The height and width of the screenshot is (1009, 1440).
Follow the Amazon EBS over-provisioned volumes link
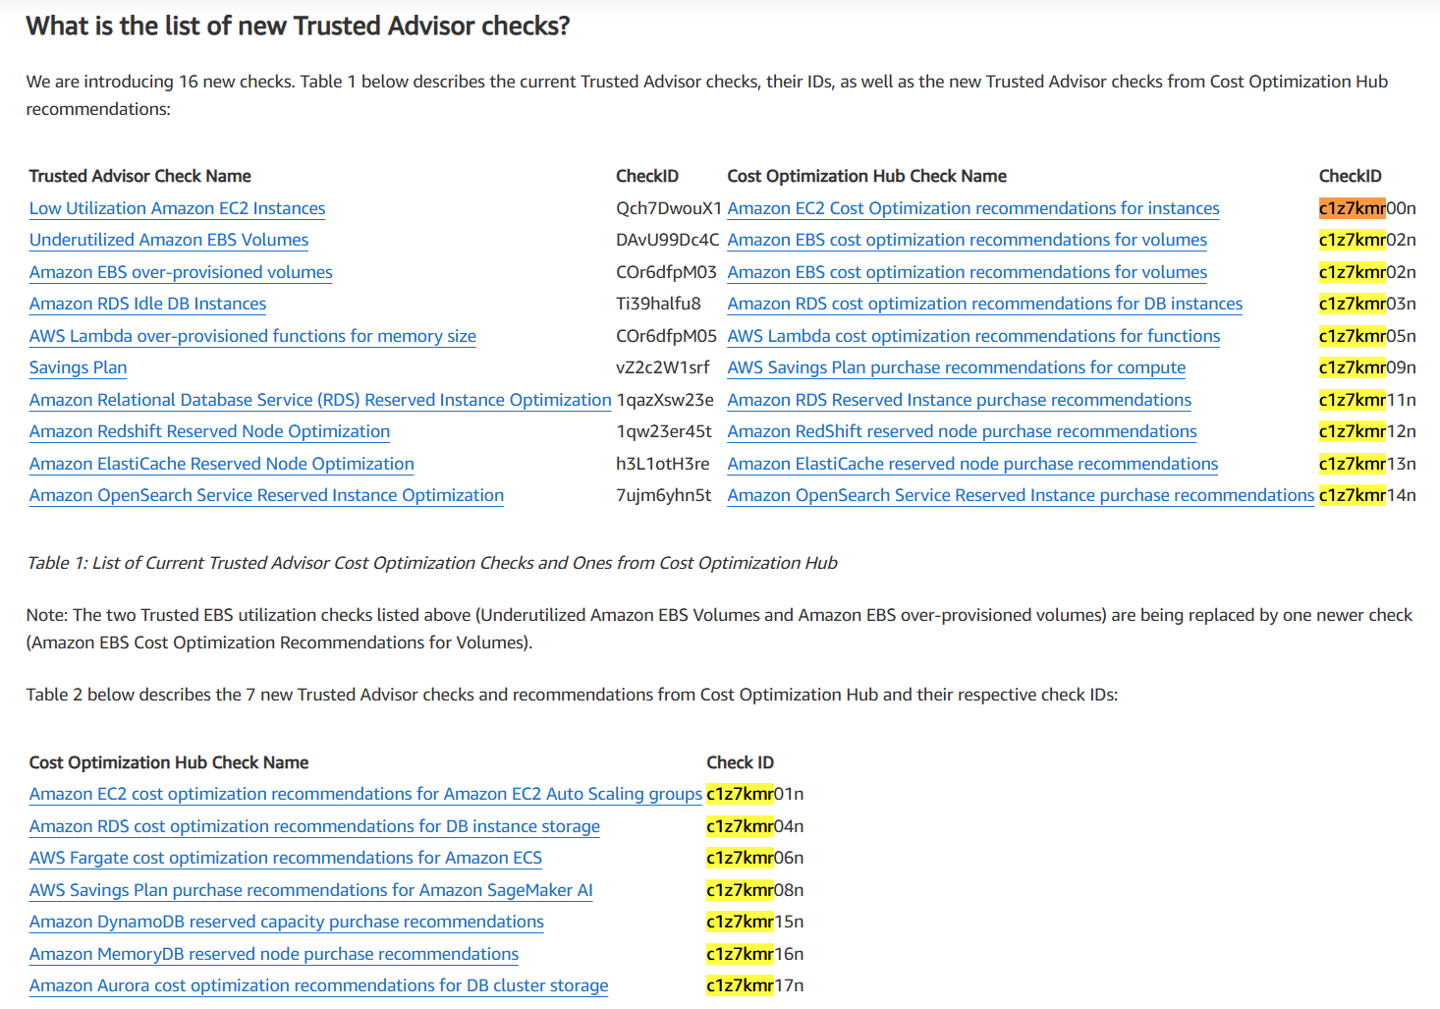coord(181,272)
